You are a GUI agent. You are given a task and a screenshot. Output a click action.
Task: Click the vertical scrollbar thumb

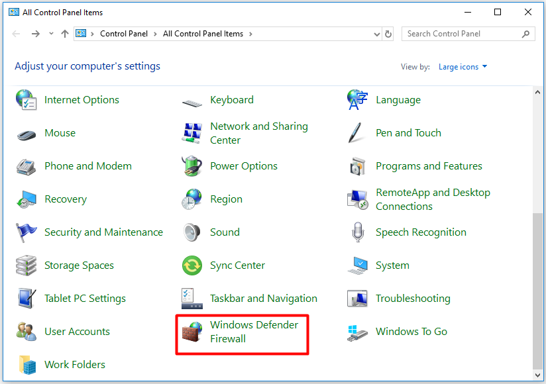(537, 291)
